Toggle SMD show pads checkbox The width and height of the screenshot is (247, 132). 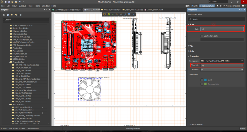pyautogui.click(x=202, y=80)
